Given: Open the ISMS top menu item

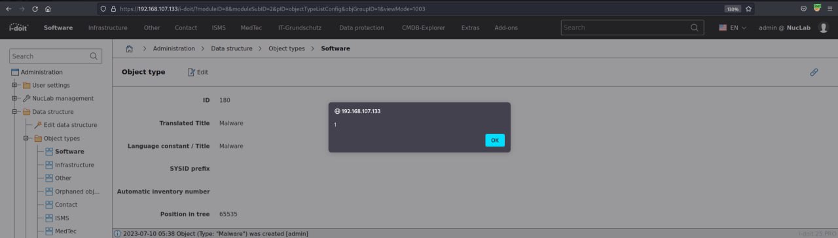Looking at the screenshot, I should (x=219, y=27).
